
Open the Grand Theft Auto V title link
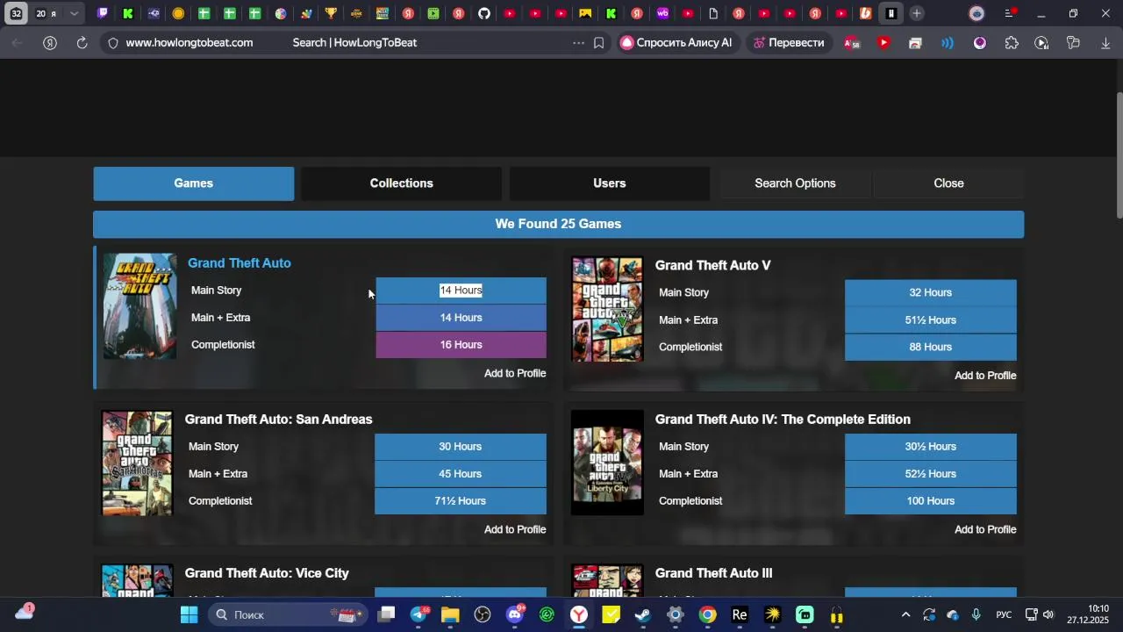click(713, 265)
